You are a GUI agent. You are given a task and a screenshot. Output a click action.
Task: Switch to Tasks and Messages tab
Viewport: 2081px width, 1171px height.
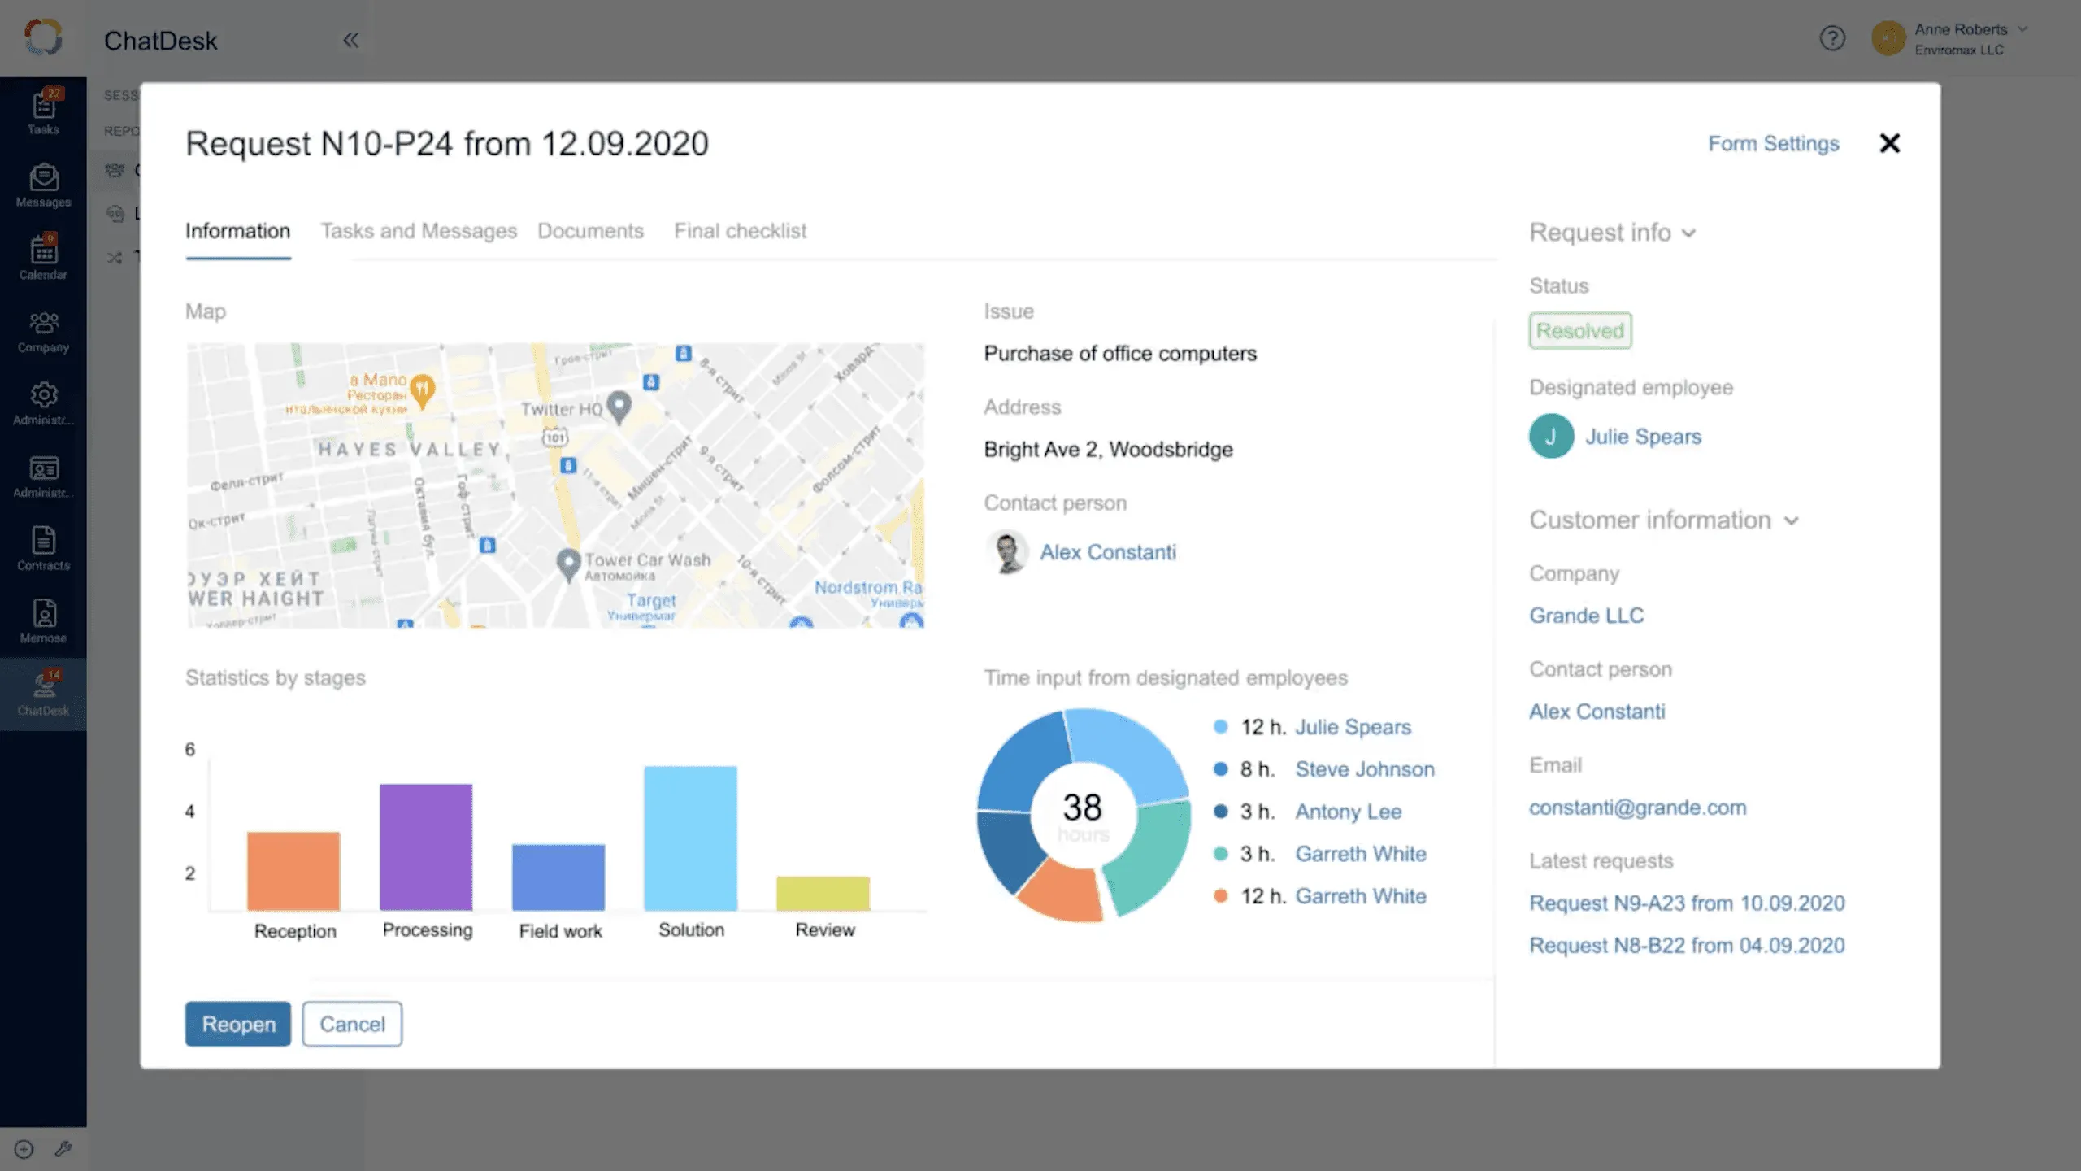coord(419,231)
